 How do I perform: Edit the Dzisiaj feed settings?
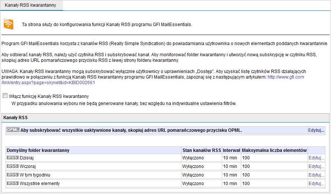click(x=316, y=158)
